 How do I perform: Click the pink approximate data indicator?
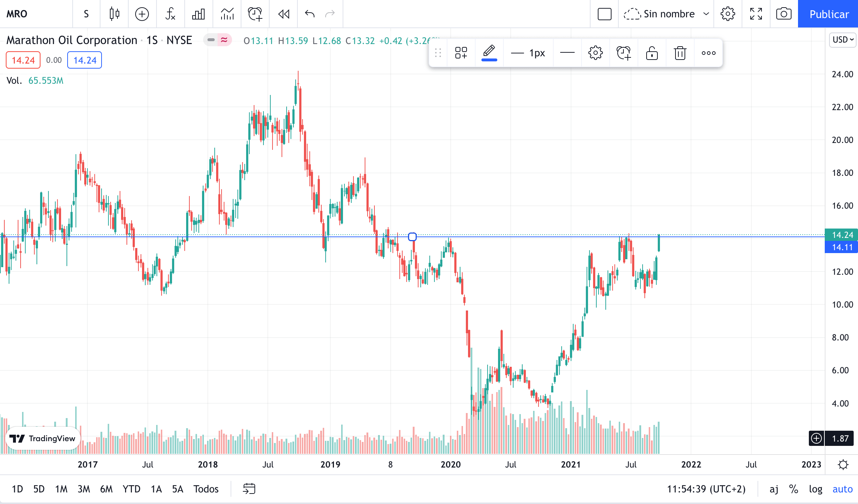pos(224,40)
